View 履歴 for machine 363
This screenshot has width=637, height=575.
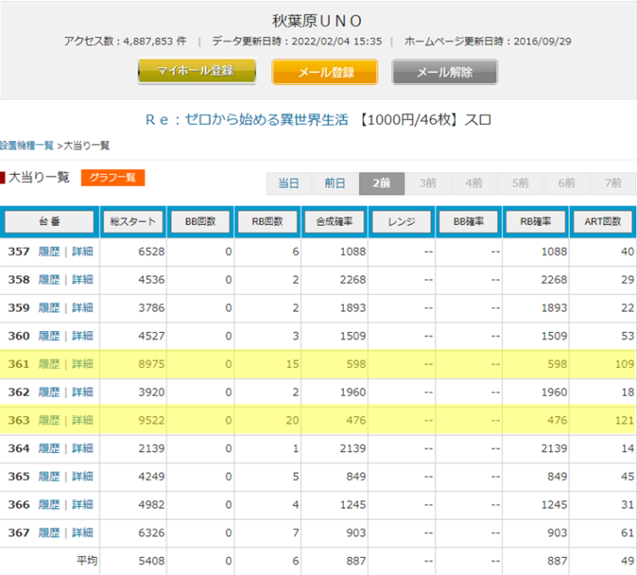(48, 420)
